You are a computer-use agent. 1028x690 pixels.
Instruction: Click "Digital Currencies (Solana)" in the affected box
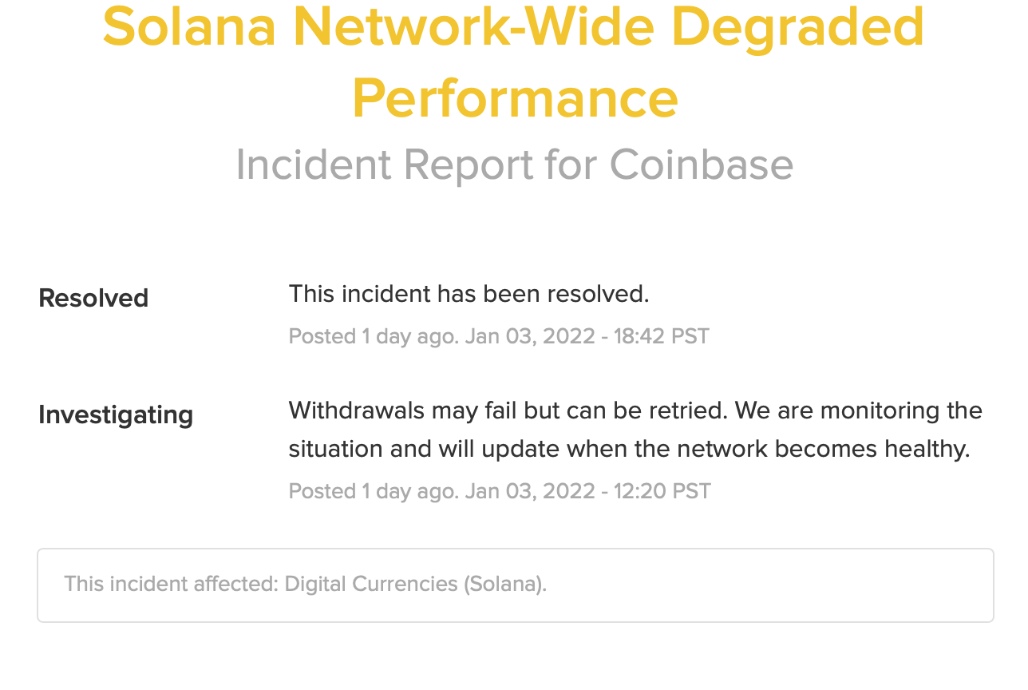point(415,584)
